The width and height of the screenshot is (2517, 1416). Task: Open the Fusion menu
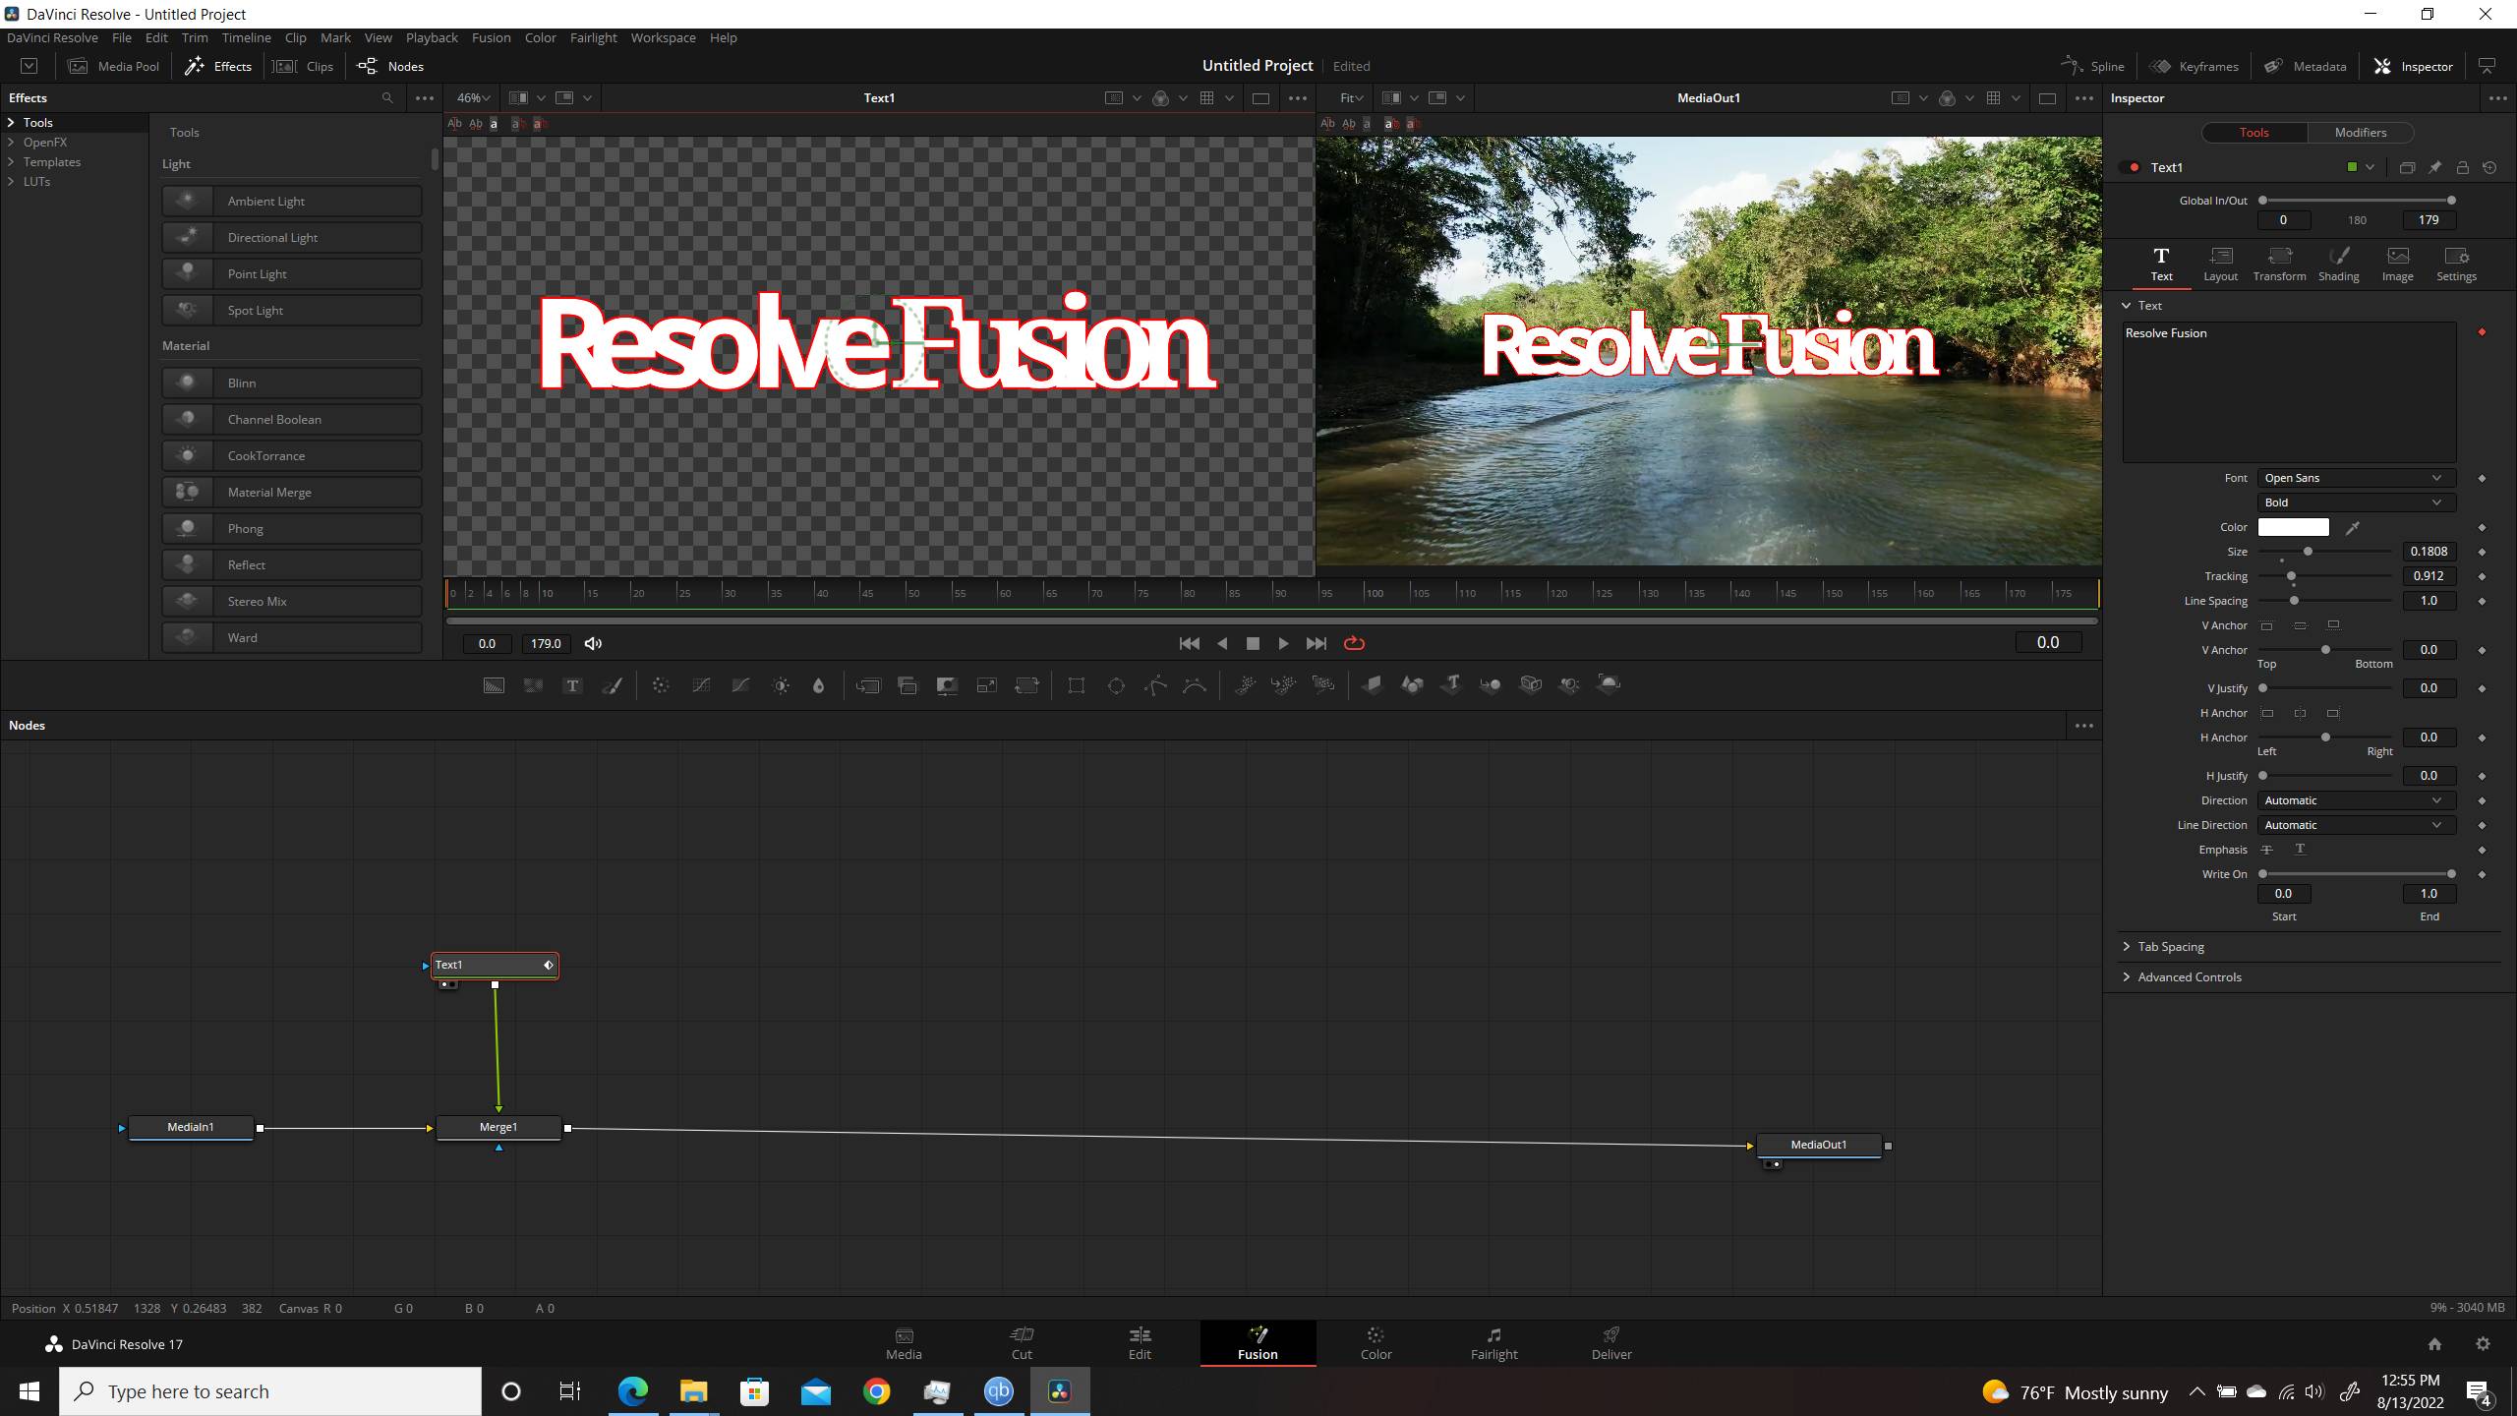click(x=491, y=37)
